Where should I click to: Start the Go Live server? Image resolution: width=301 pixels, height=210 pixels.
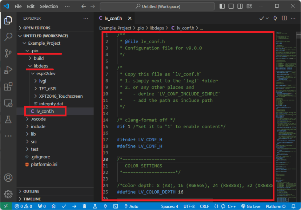click(250, 206)
